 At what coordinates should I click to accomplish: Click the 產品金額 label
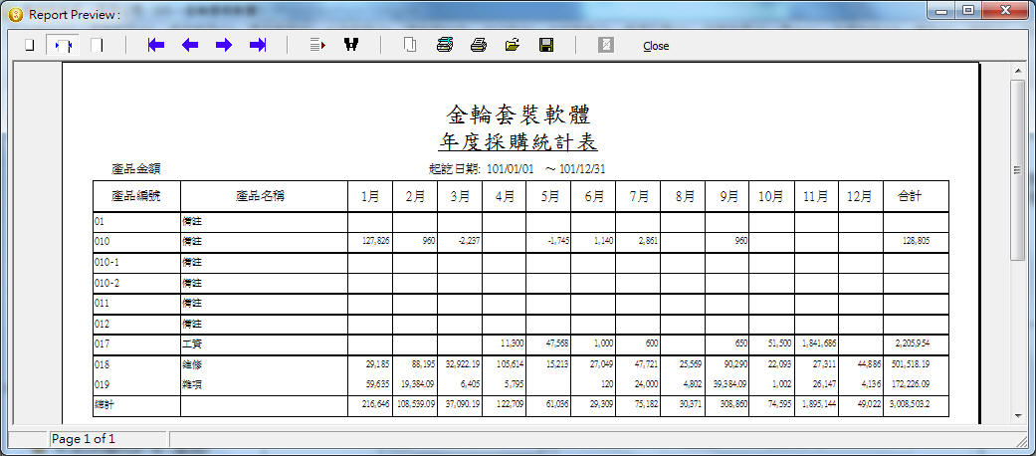pos(136,169)
